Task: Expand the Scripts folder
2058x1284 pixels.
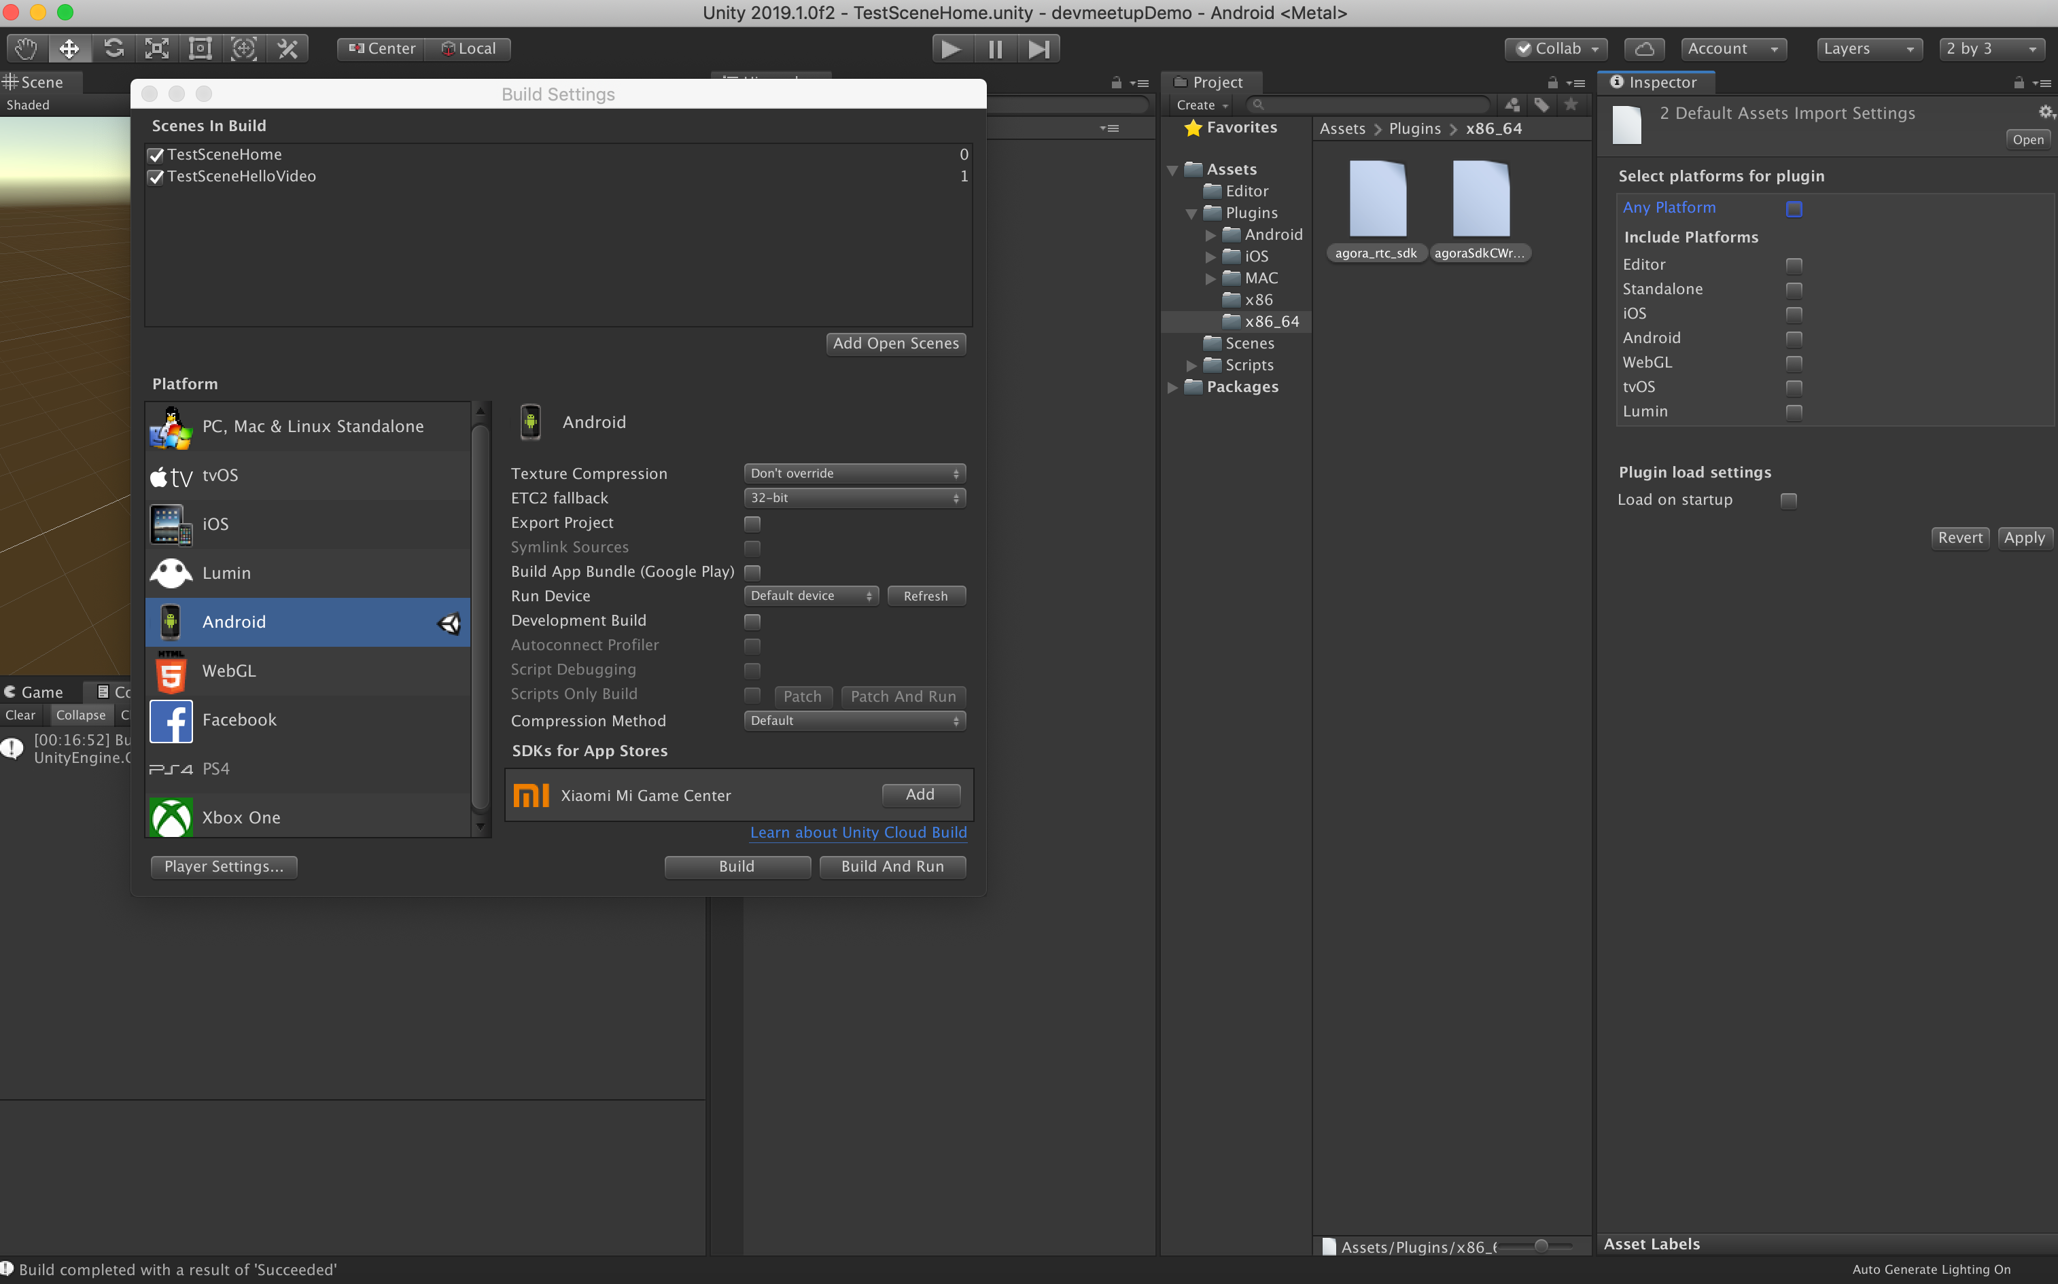Action: point(1191,365)
